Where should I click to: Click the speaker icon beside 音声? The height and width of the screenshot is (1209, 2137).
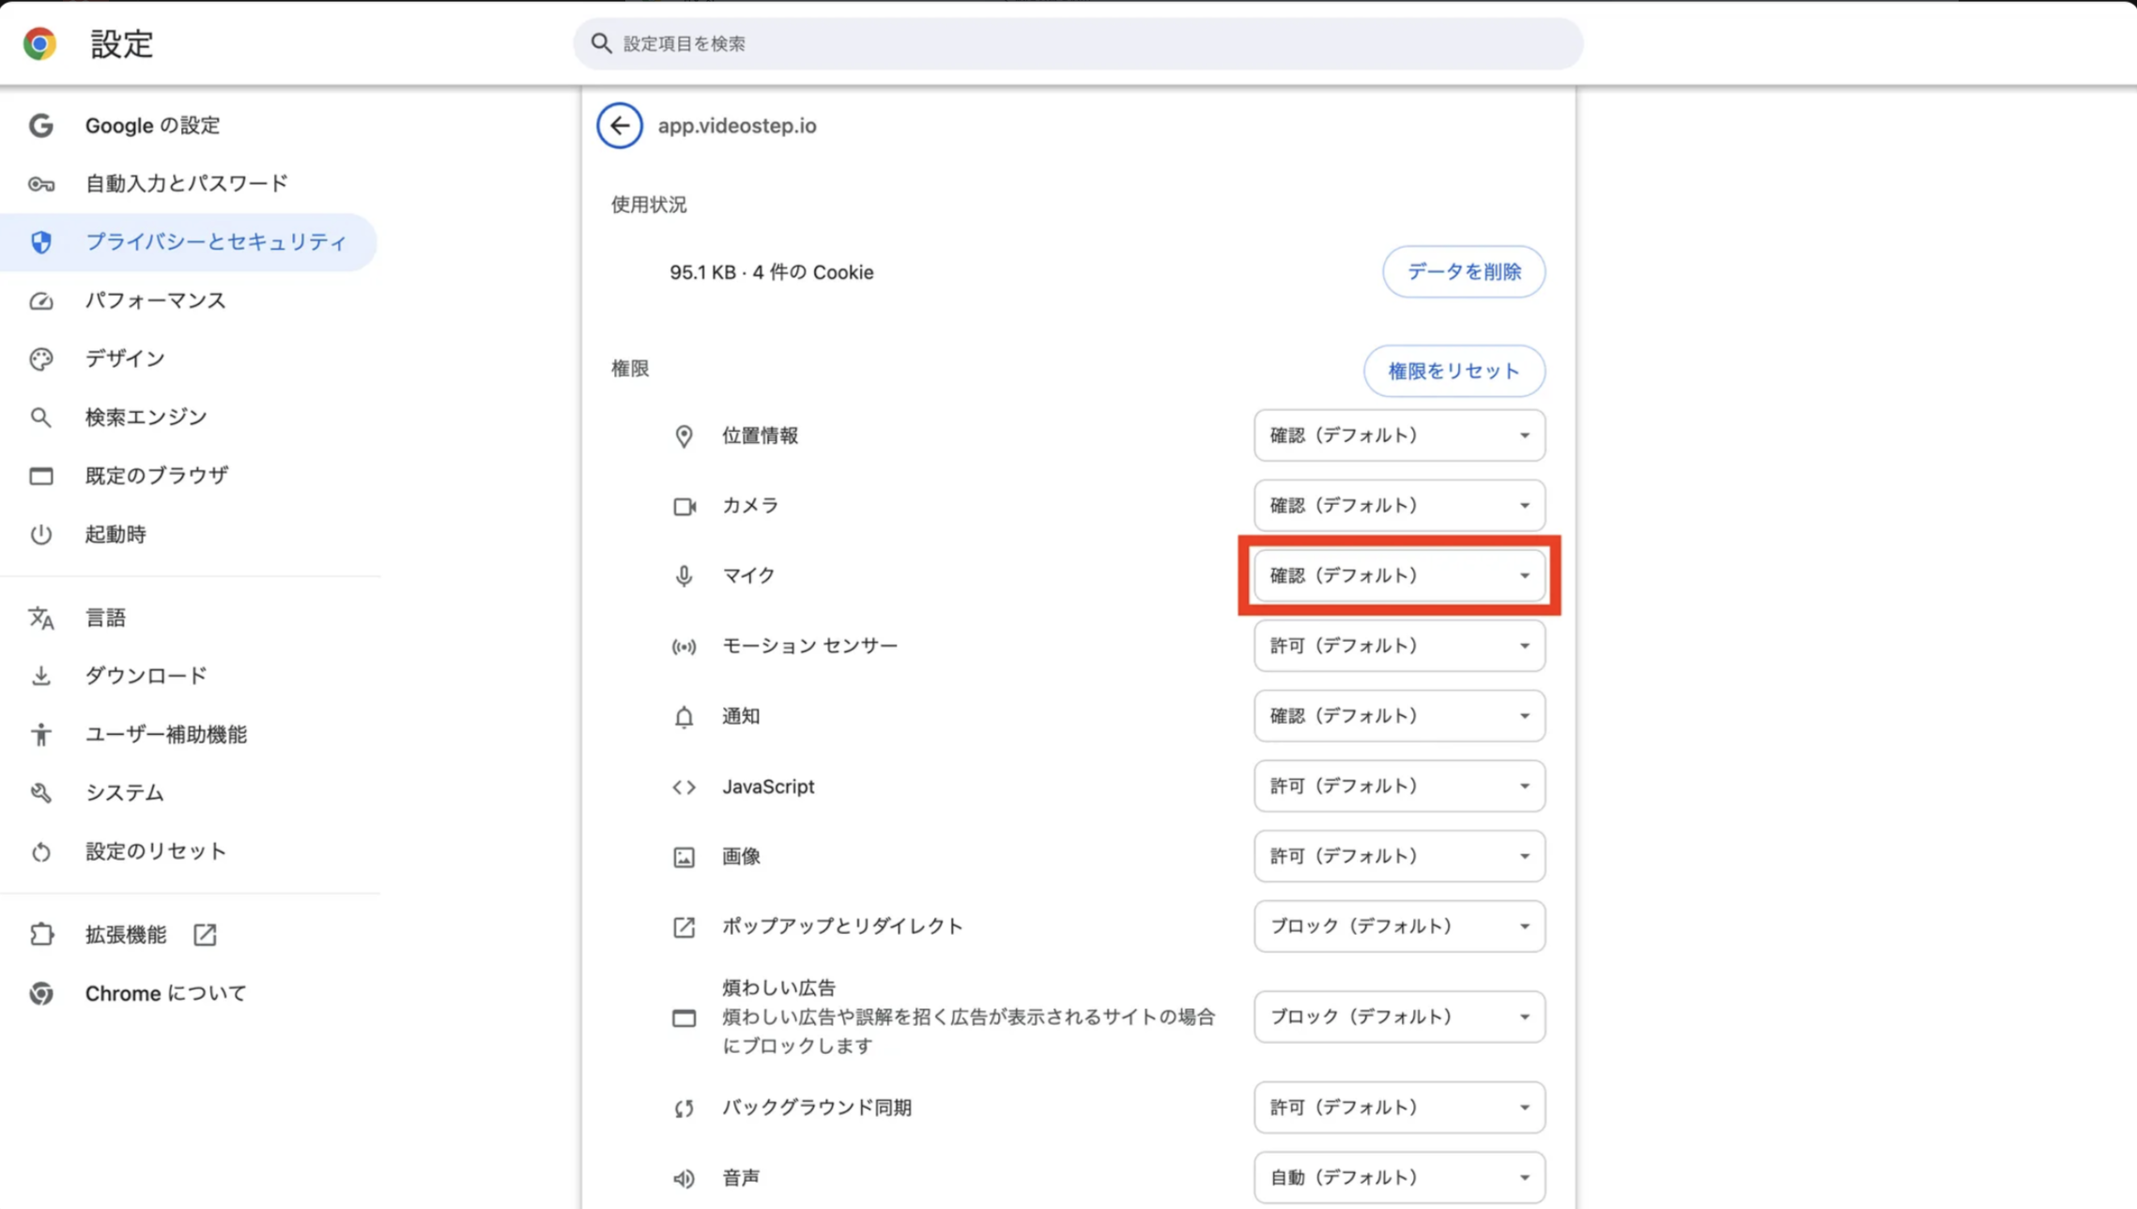[684, 1178]
